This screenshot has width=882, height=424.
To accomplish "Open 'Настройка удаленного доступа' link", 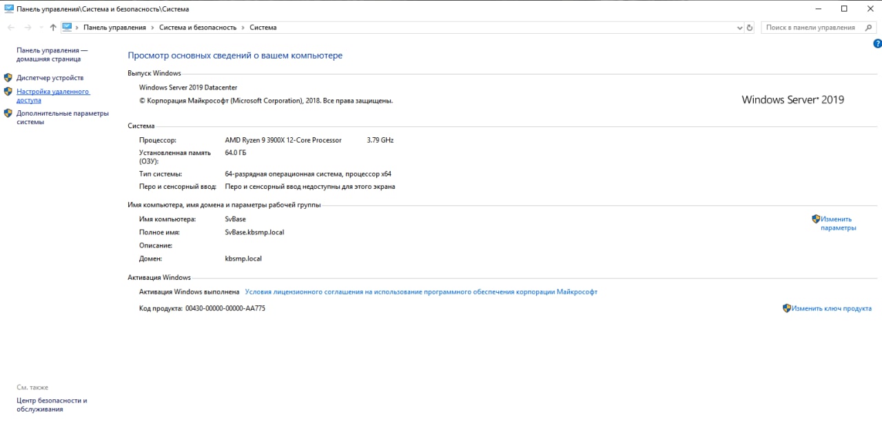I will [x=53, y=96].
